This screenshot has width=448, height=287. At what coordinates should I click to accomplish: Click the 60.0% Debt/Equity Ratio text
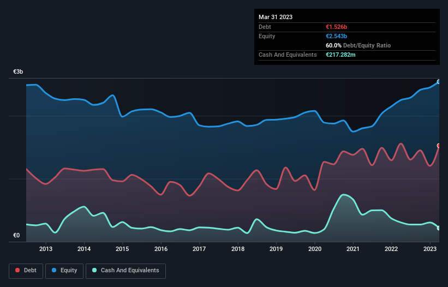[x=358, y=45]
